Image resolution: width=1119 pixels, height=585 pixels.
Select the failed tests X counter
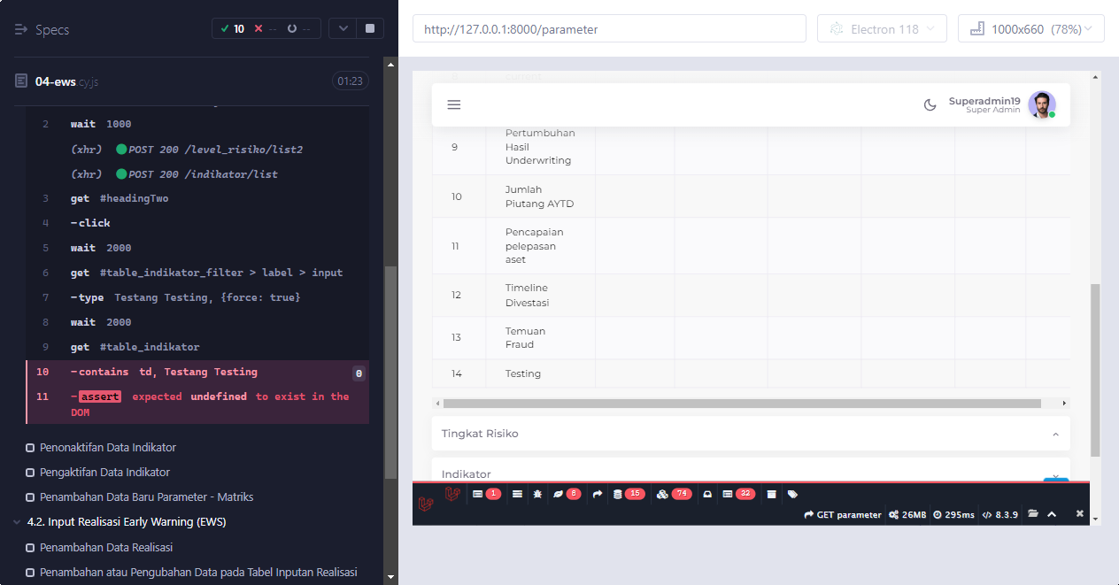pos(266,29)
